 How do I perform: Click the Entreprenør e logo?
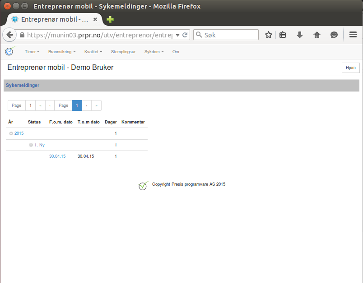coord(10,51)
